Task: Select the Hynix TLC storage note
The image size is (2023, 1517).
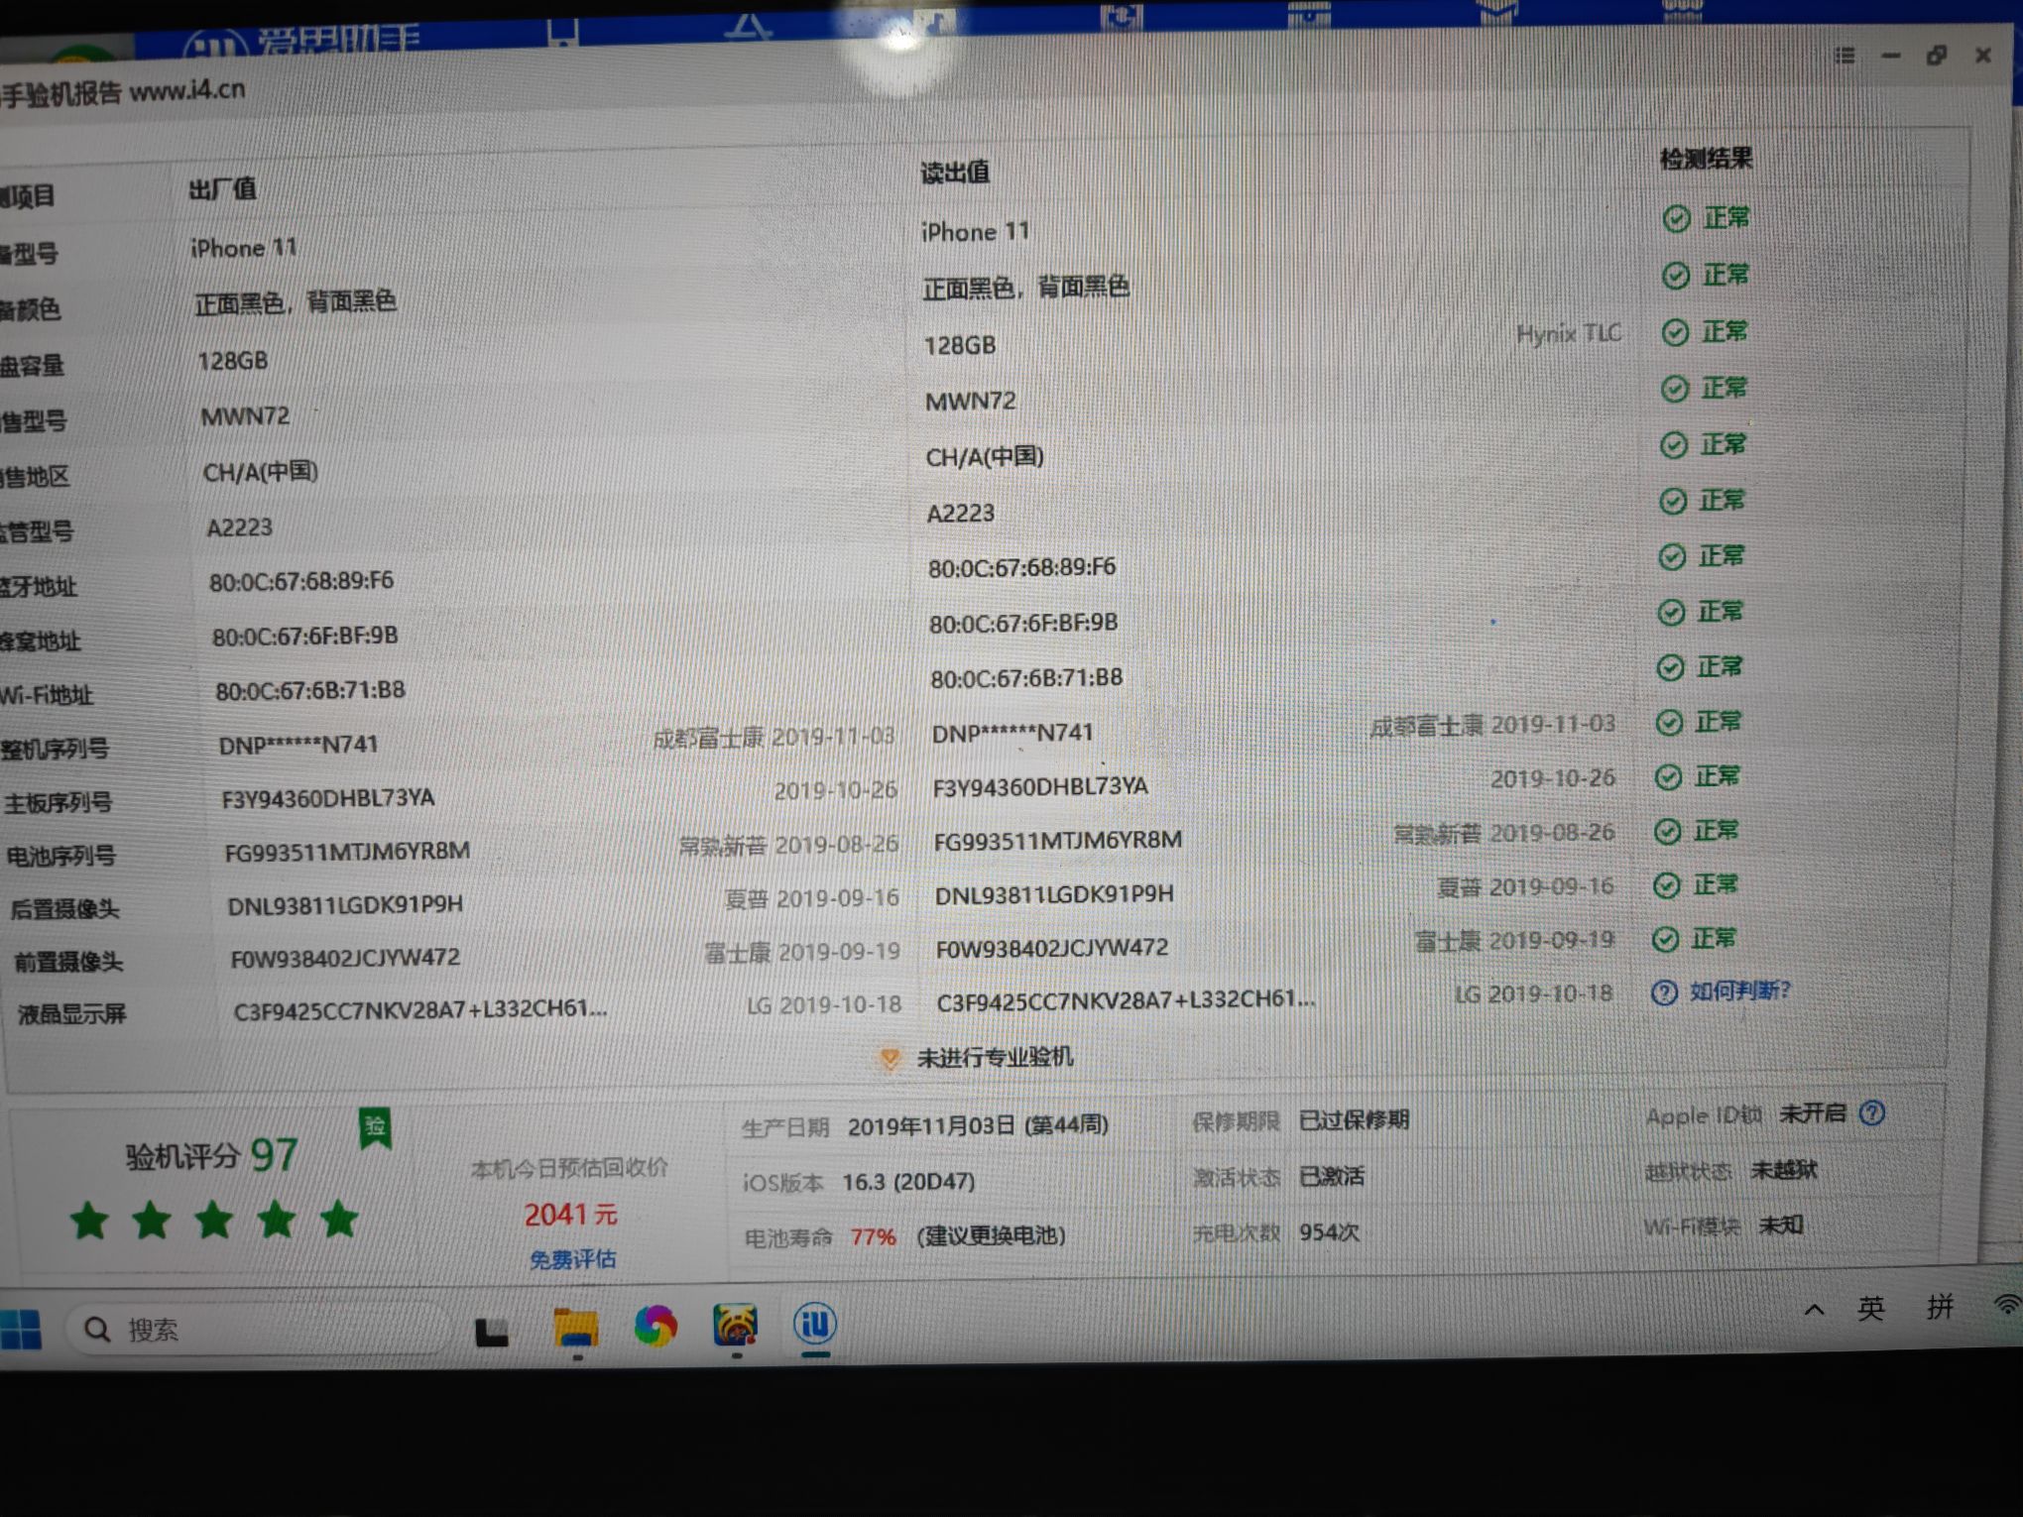Action: click(1569, 334)
